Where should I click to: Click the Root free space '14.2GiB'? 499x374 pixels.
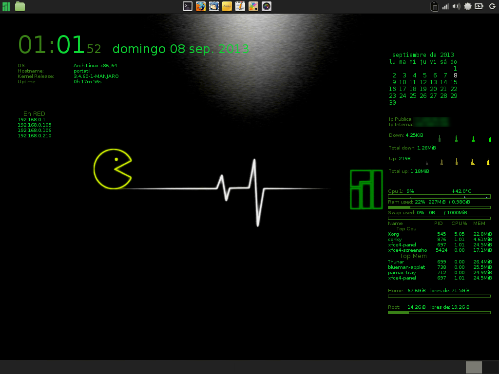click(x=417, y=307)
